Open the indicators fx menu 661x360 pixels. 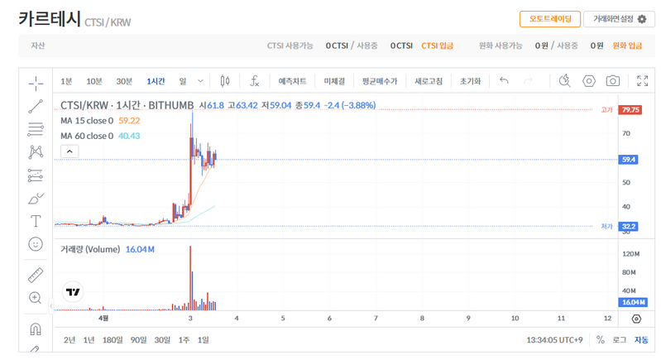[x=254, y=81]
